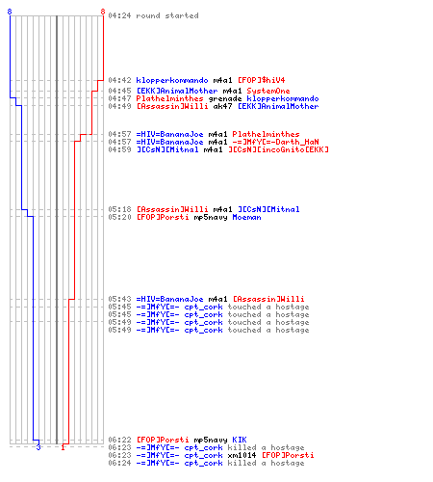Click red name ][CsN][incoGnito[EKK]

[x=278, y=149]
